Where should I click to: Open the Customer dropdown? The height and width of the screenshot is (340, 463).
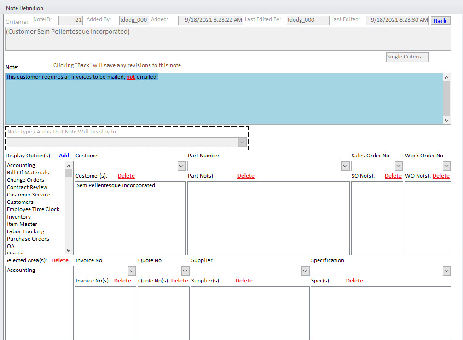181,166
